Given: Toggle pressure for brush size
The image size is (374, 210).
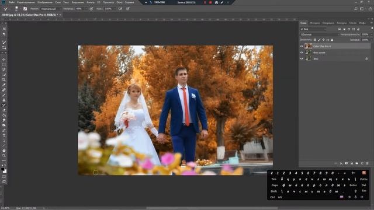Looking at the screenshot, I should click(x=128, y=9).
